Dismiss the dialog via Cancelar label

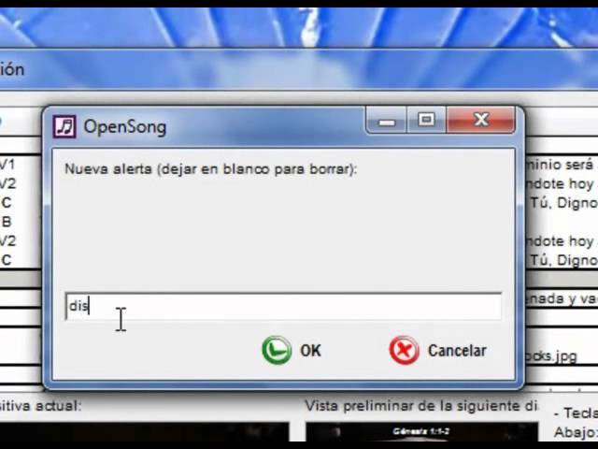pyautogui.click(x=457, y=351)
